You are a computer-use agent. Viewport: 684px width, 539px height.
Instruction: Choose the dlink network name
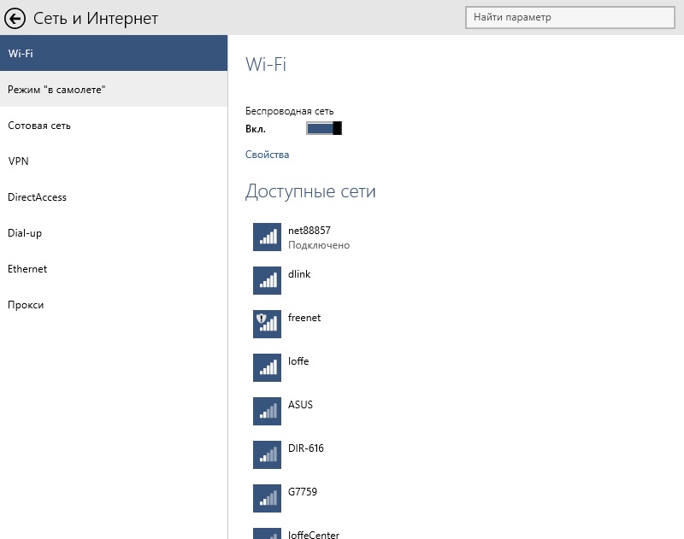coord(299,274)
